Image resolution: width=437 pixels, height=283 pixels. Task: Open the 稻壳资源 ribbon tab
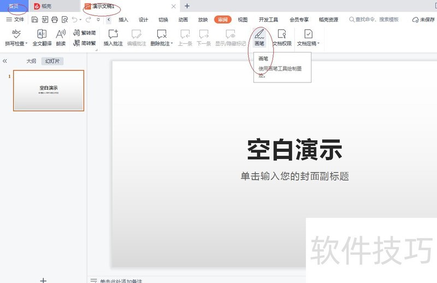tap(329, 20)
